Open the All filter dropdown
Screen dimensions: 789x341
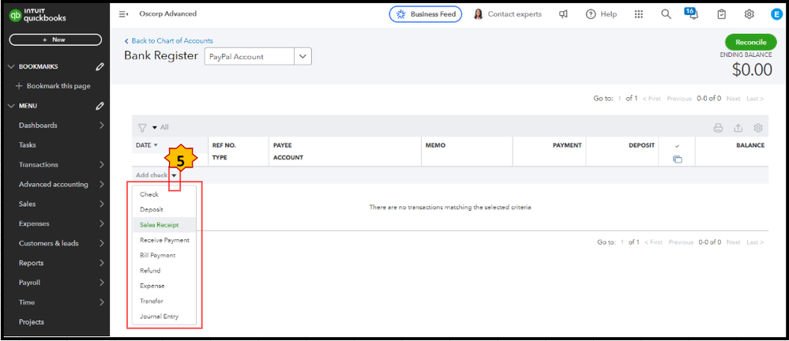point(160,128)
